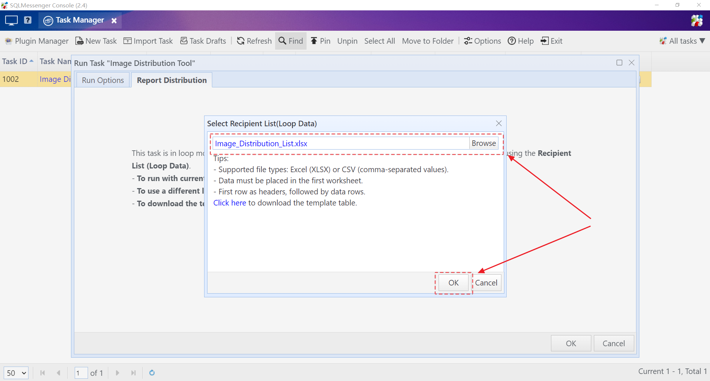Click the Browse button
The image size is (710, 381).
(484, 143)
